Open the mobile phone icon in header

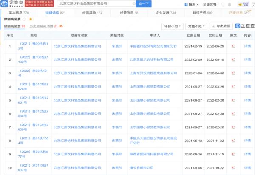[223, 5]
